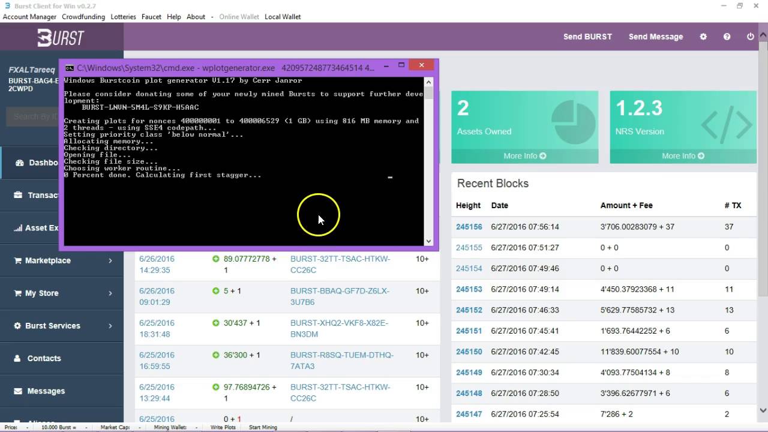The image size is (768, 432).
Task: Open block height 245148 link
Action: [469, 394]
